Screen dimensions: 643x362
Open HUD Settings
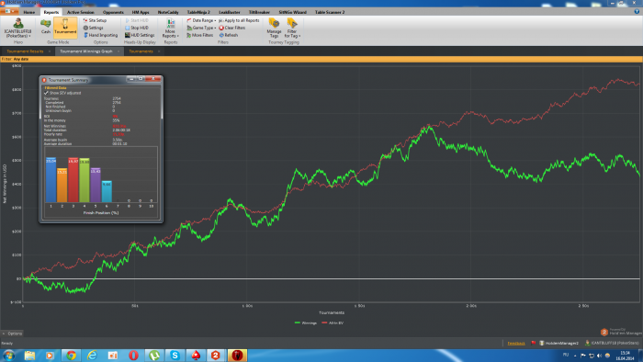pos(140,35)
